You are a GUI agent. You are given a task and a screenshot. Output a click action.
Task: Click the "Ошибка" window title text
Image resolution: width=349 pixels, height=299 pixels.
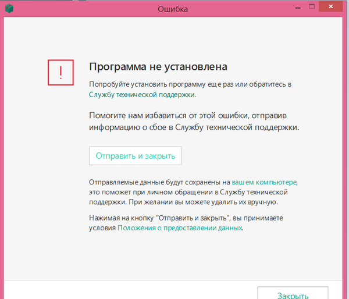[x=173, y=9]
